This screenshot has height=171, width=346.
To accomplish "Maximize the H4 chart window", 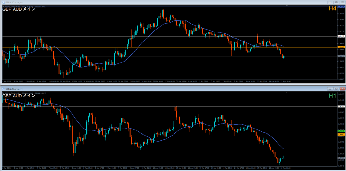I will (x=336, y=2).
